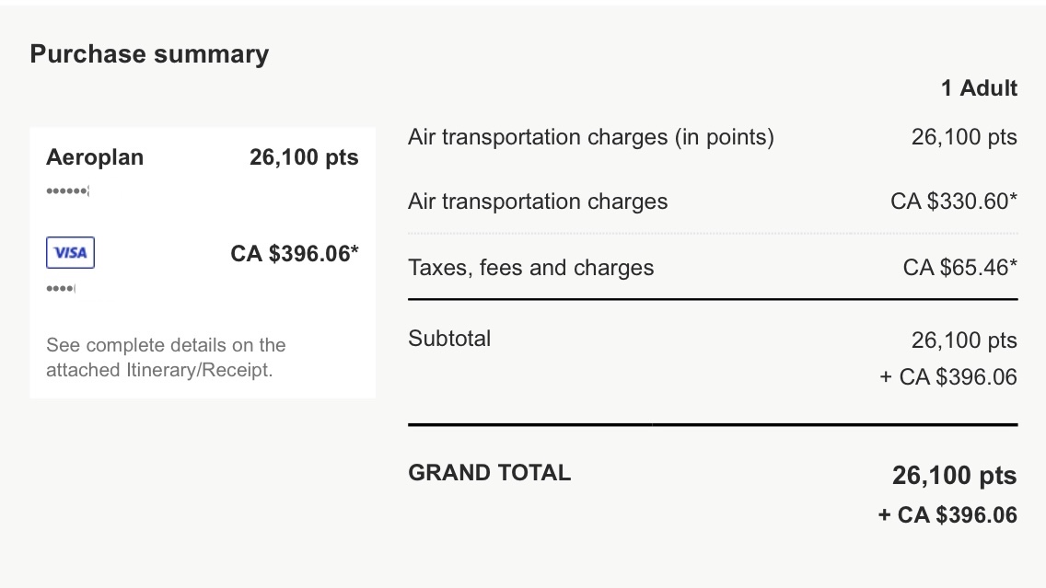Click the Air transportation charges cash row label

(x=538, y=202)
